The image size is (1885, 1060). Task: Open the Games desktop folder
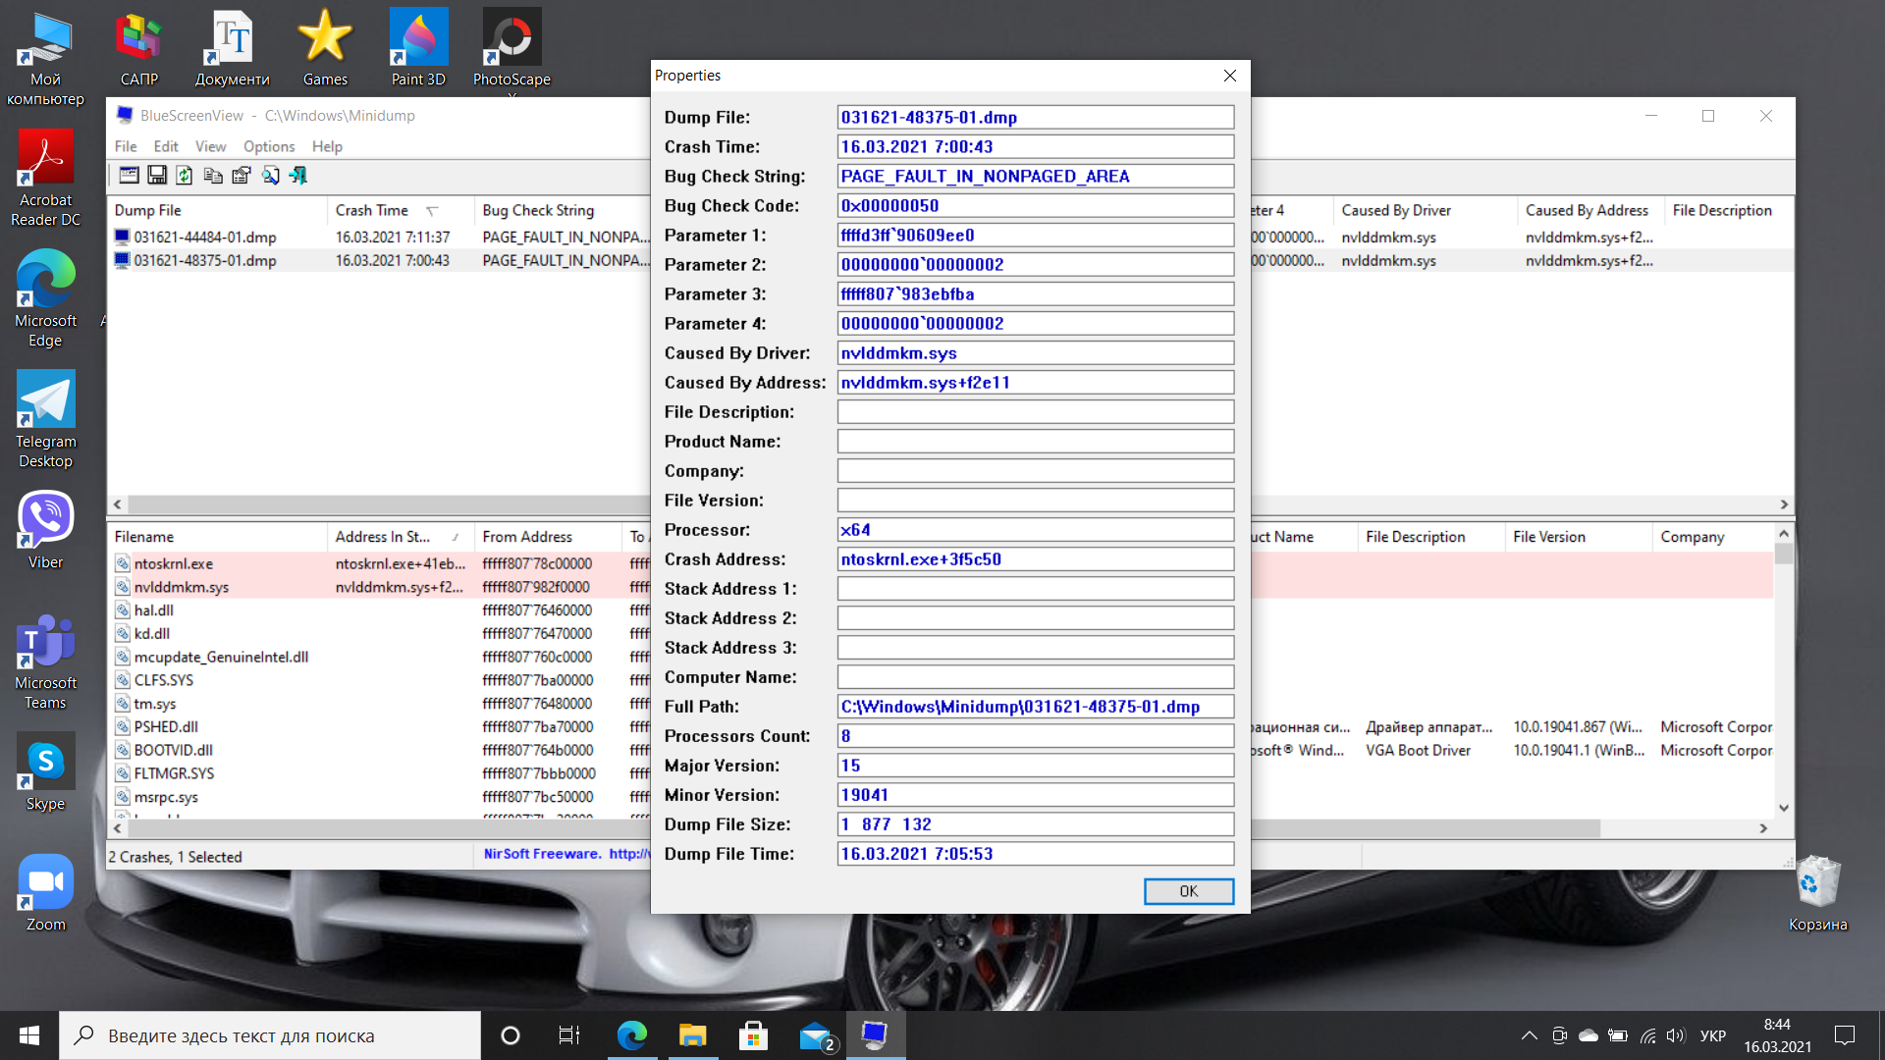[325, 47]
